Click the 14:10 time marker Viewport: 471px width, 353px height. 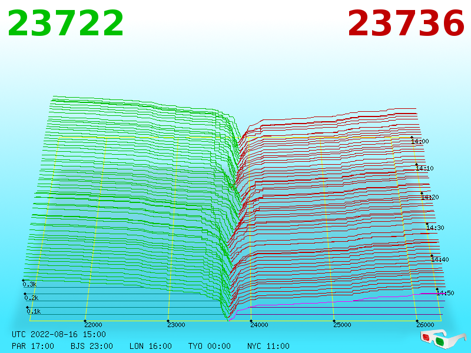click(424, 168)
